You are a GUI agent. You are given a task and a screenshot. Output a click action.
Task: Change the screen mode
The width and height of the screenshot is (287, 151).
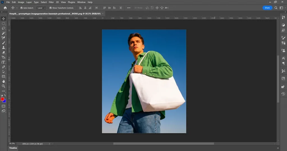3,111
